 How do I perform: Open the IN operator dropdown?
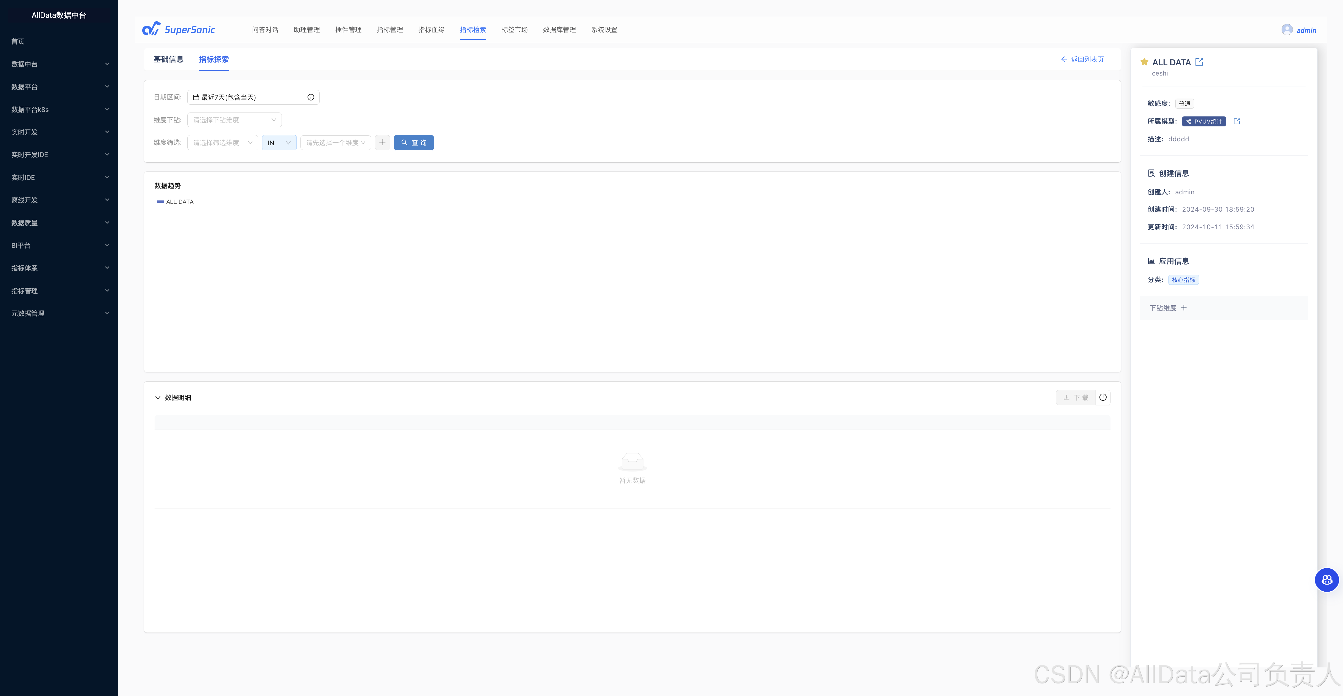[279, 143]
